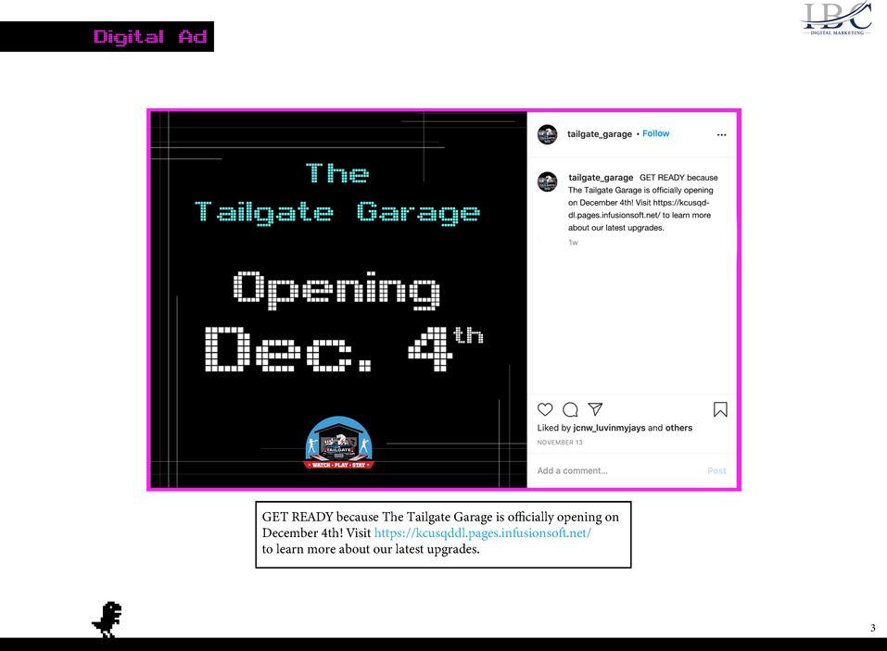887x651 pixels.
Task: Click the tailgate_garage avatar beside the caption
Action: coord(547,182)
